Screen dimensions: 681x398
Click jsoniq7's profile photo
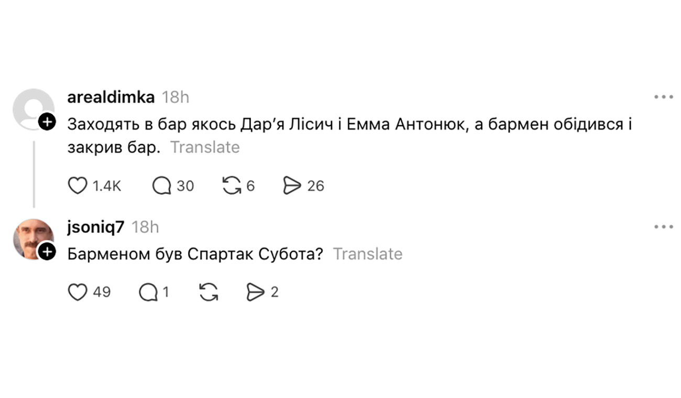pyautogui.click(x=32, y=238)
